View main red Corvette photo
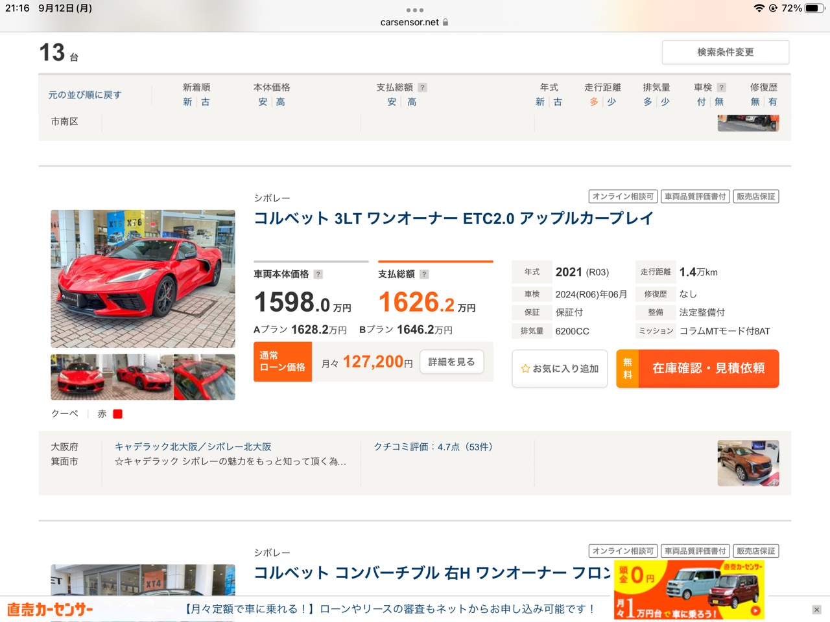The width and height of the screenshot is (830, 622). pos(143,279)
